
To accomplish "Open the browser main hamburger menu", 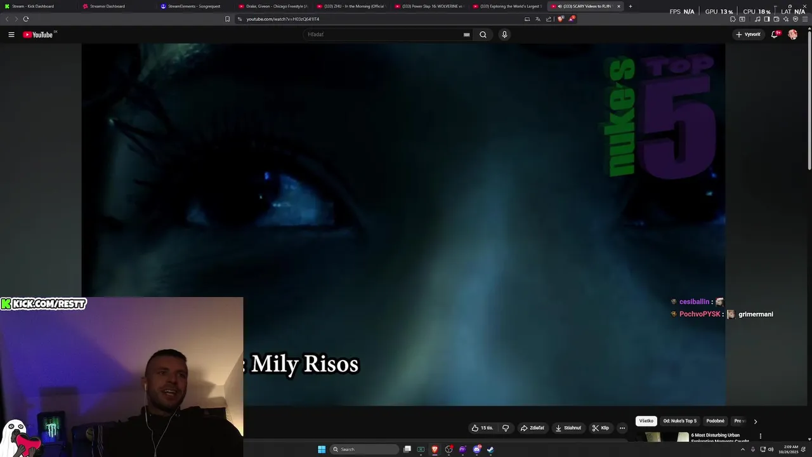I will (805, 19).
